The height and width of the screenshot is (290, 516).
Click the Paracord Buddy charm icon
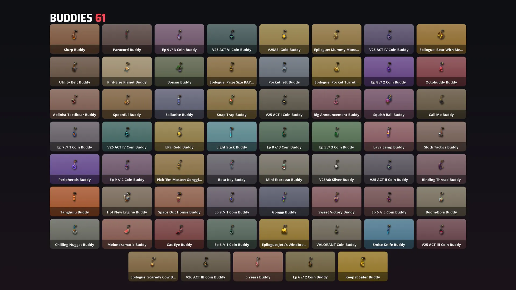point(127,35)
